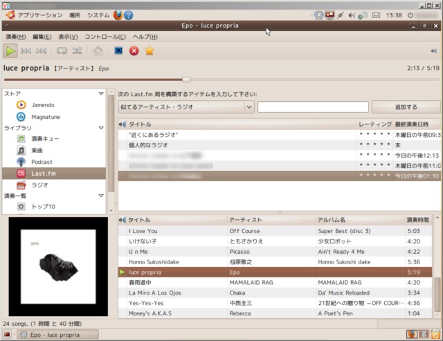Select song U n Me
Screen dimensions: 443x341
(x=275, y=252)
